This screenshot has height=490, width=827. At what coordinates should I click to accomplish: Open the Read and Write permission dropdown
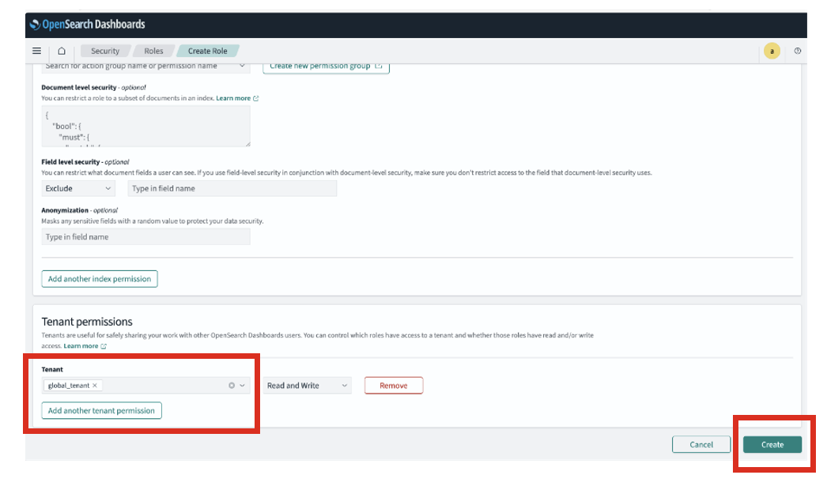tap(307, 386)
